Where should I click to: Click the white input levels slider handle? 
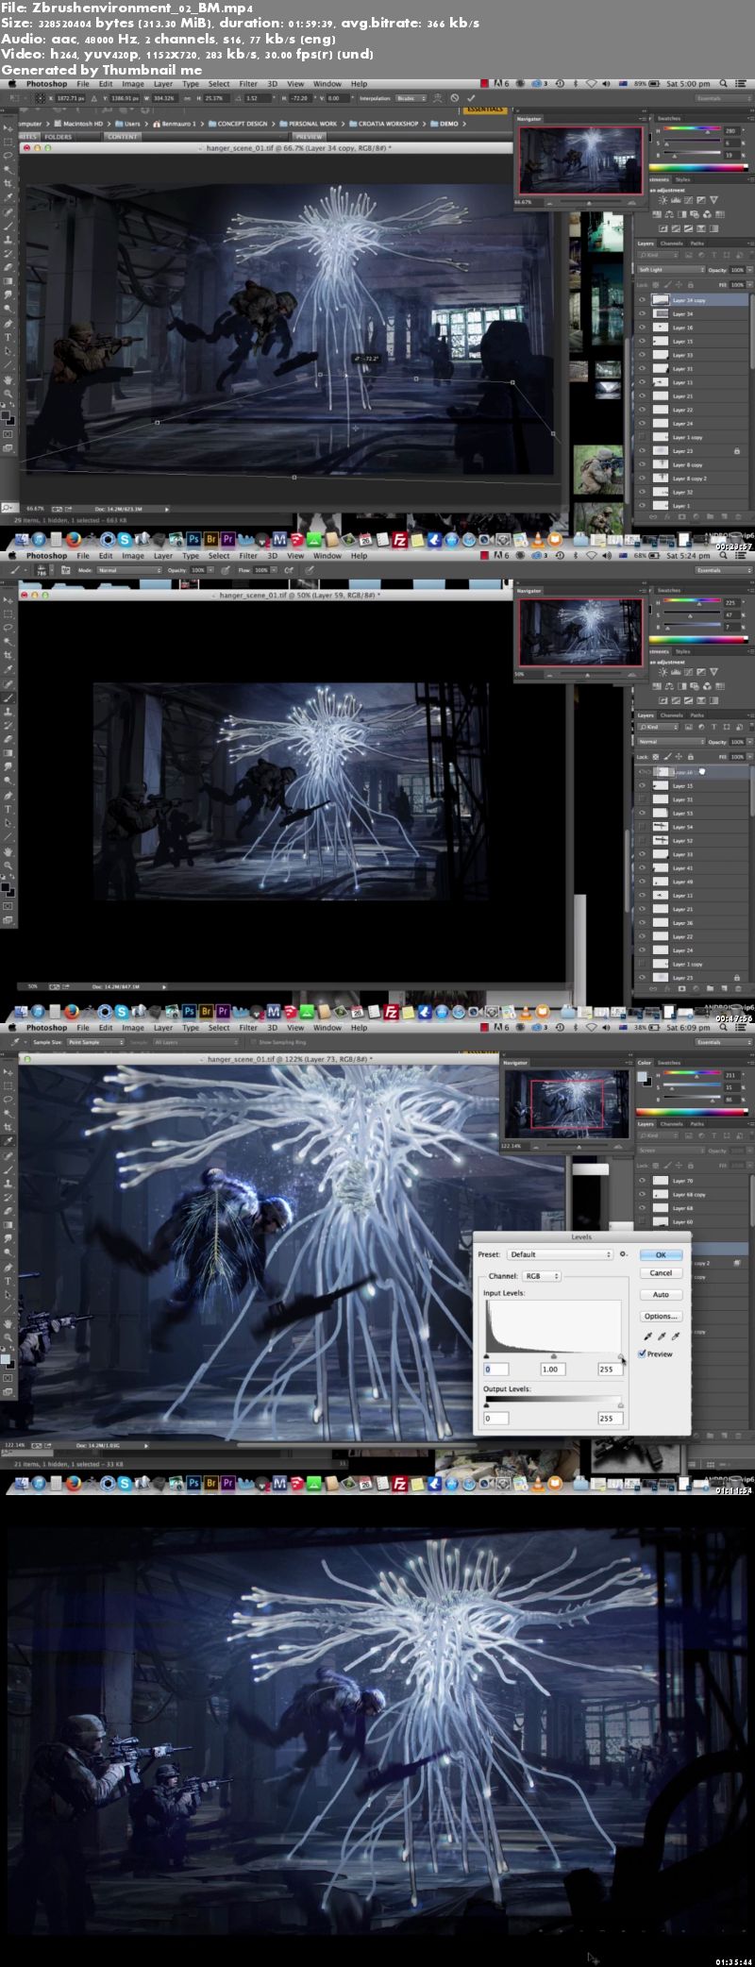[x=621, y=1357]
